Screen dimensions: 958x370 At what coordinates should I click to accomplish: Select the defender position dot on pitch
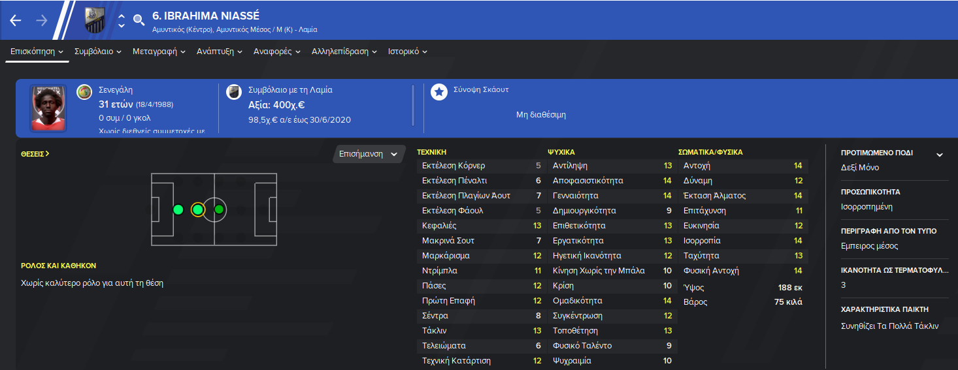pos(178,209)
